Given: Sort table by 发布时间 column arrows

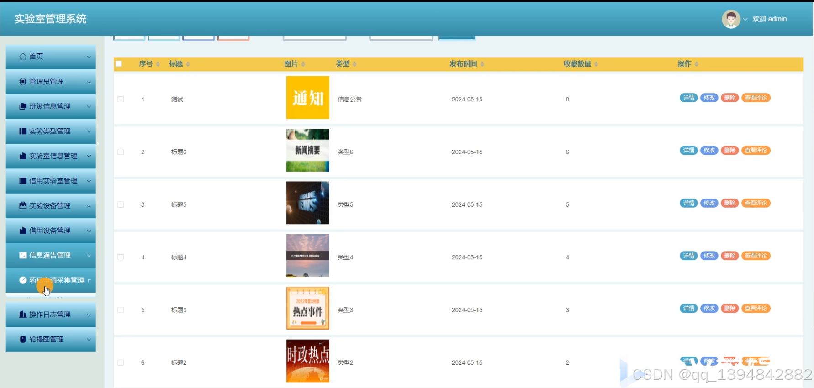Looking at the screenshot, I should 482,64.
